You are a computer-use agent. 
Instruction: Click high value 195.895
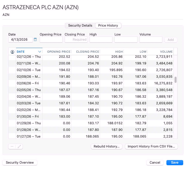(x=116, y=70)
